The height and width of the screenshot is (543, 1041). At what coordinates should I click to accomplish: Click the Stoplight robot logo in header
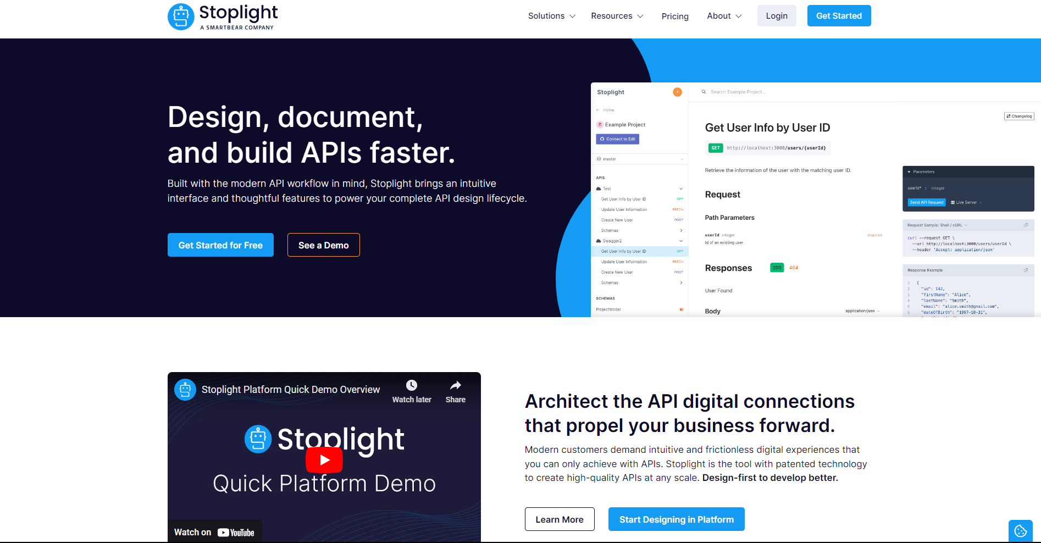181,16
